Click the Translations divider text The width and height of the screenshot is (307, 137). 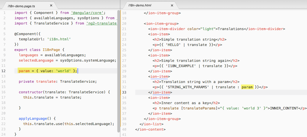[231, 29]
